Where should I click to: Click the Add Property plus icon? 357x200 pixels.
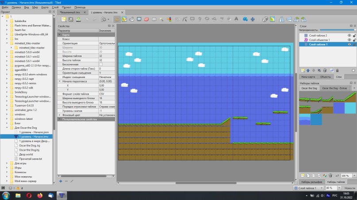point(61,181)
